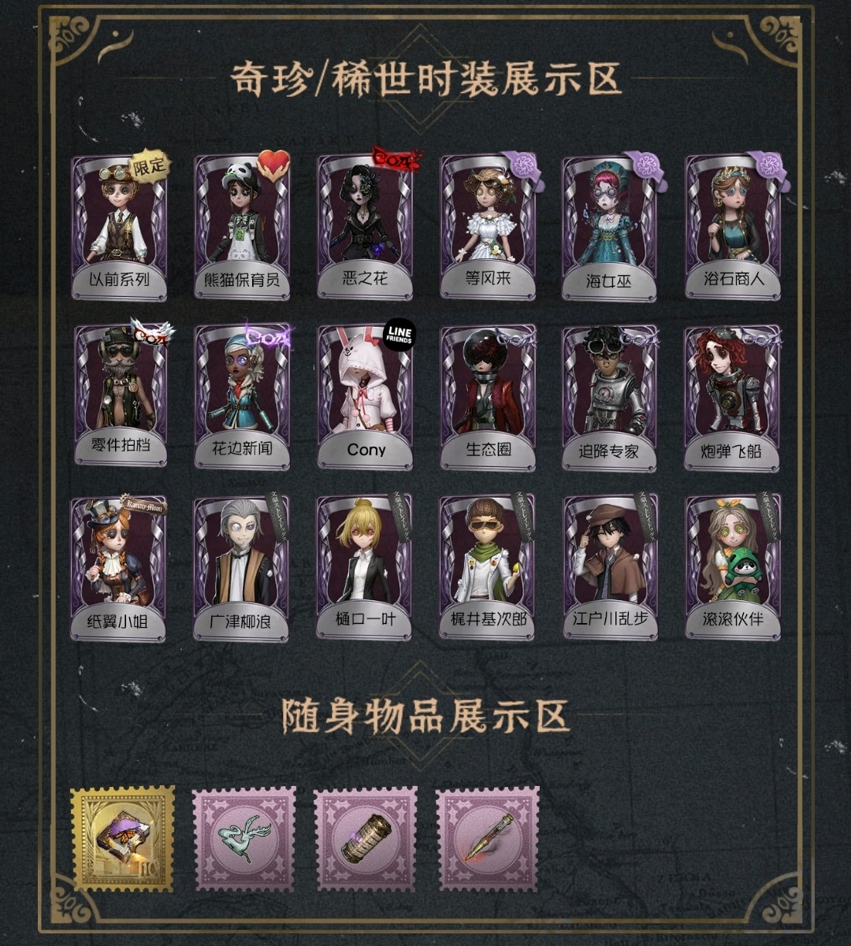Click the 零件拍档 costume card

click(x=120, y=396)
